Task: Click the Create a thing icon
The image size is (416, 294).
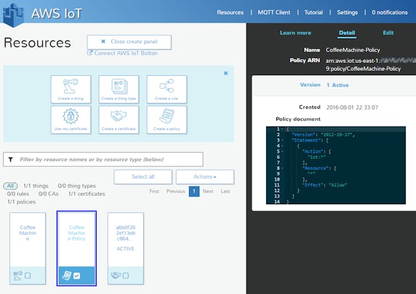Action: coord(71,89)
